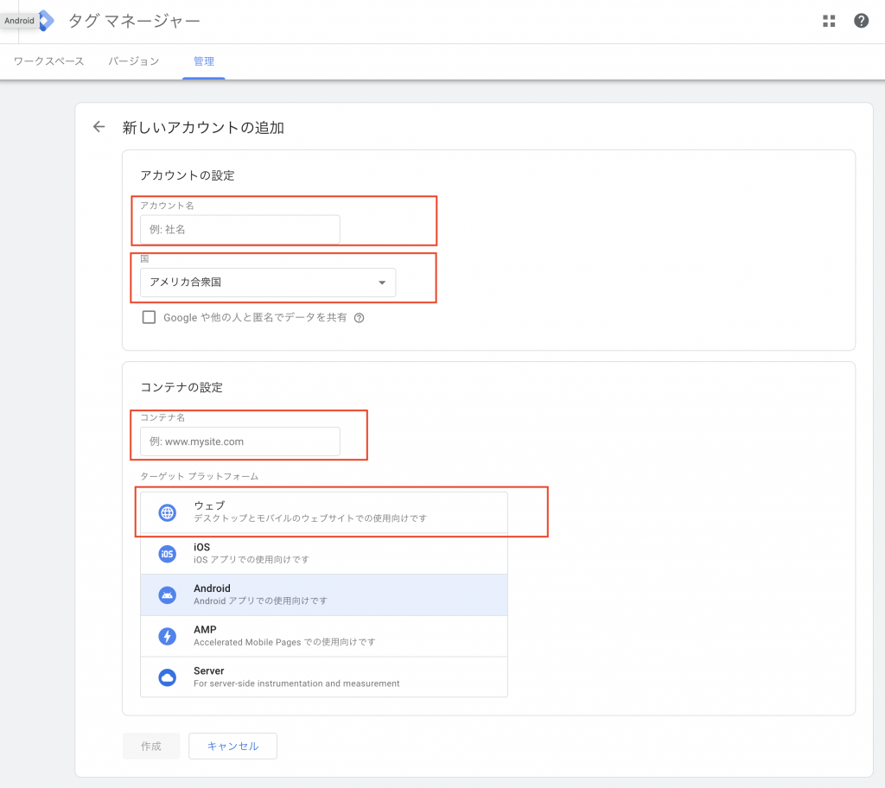Viewport: 885px width, 788px height.
Task: Click the コンテナの設定 section heading
Action: click(181, 387)
